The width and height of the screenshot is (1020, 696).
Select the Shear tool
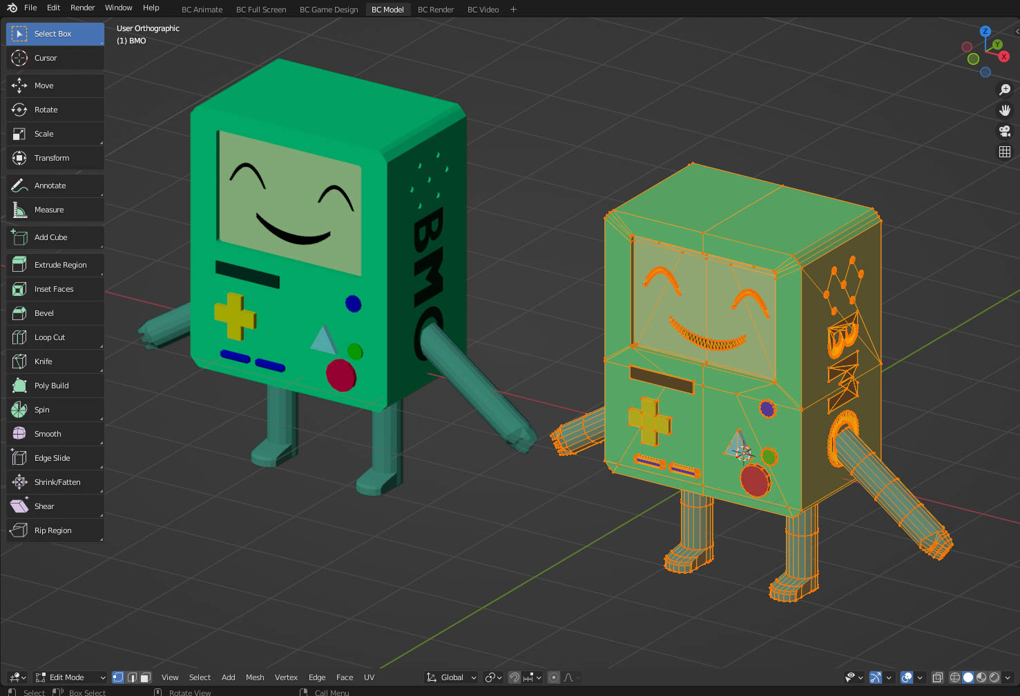click(x=55, y=506)
